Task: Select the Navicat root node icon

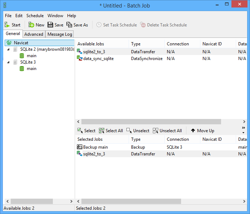Action: click(9, 43)
